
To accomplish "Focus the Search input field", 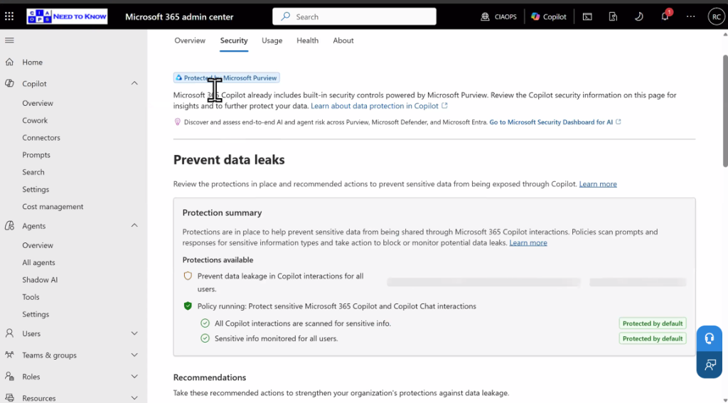I will (x=354, y=17).
